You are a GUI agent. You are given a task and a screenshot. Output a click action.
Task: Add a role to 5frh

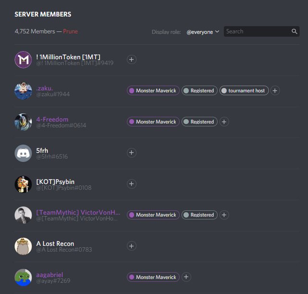pyautogui.click(x=131, y=153)
